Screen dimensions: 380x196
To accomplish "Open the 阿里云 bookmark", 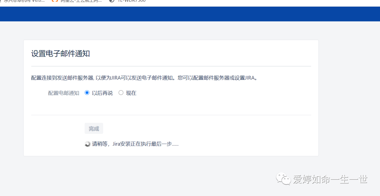I will click(x=77, y=1).
